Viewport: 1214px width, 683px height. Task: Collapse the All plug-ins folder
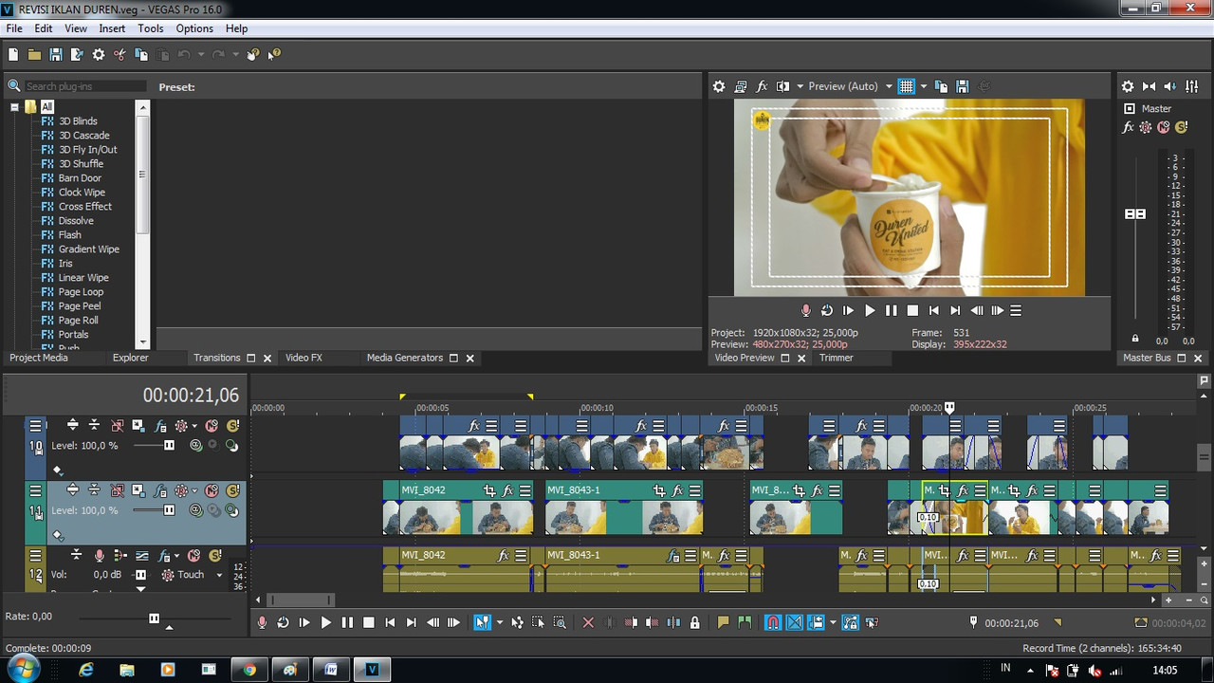(15, 107)
